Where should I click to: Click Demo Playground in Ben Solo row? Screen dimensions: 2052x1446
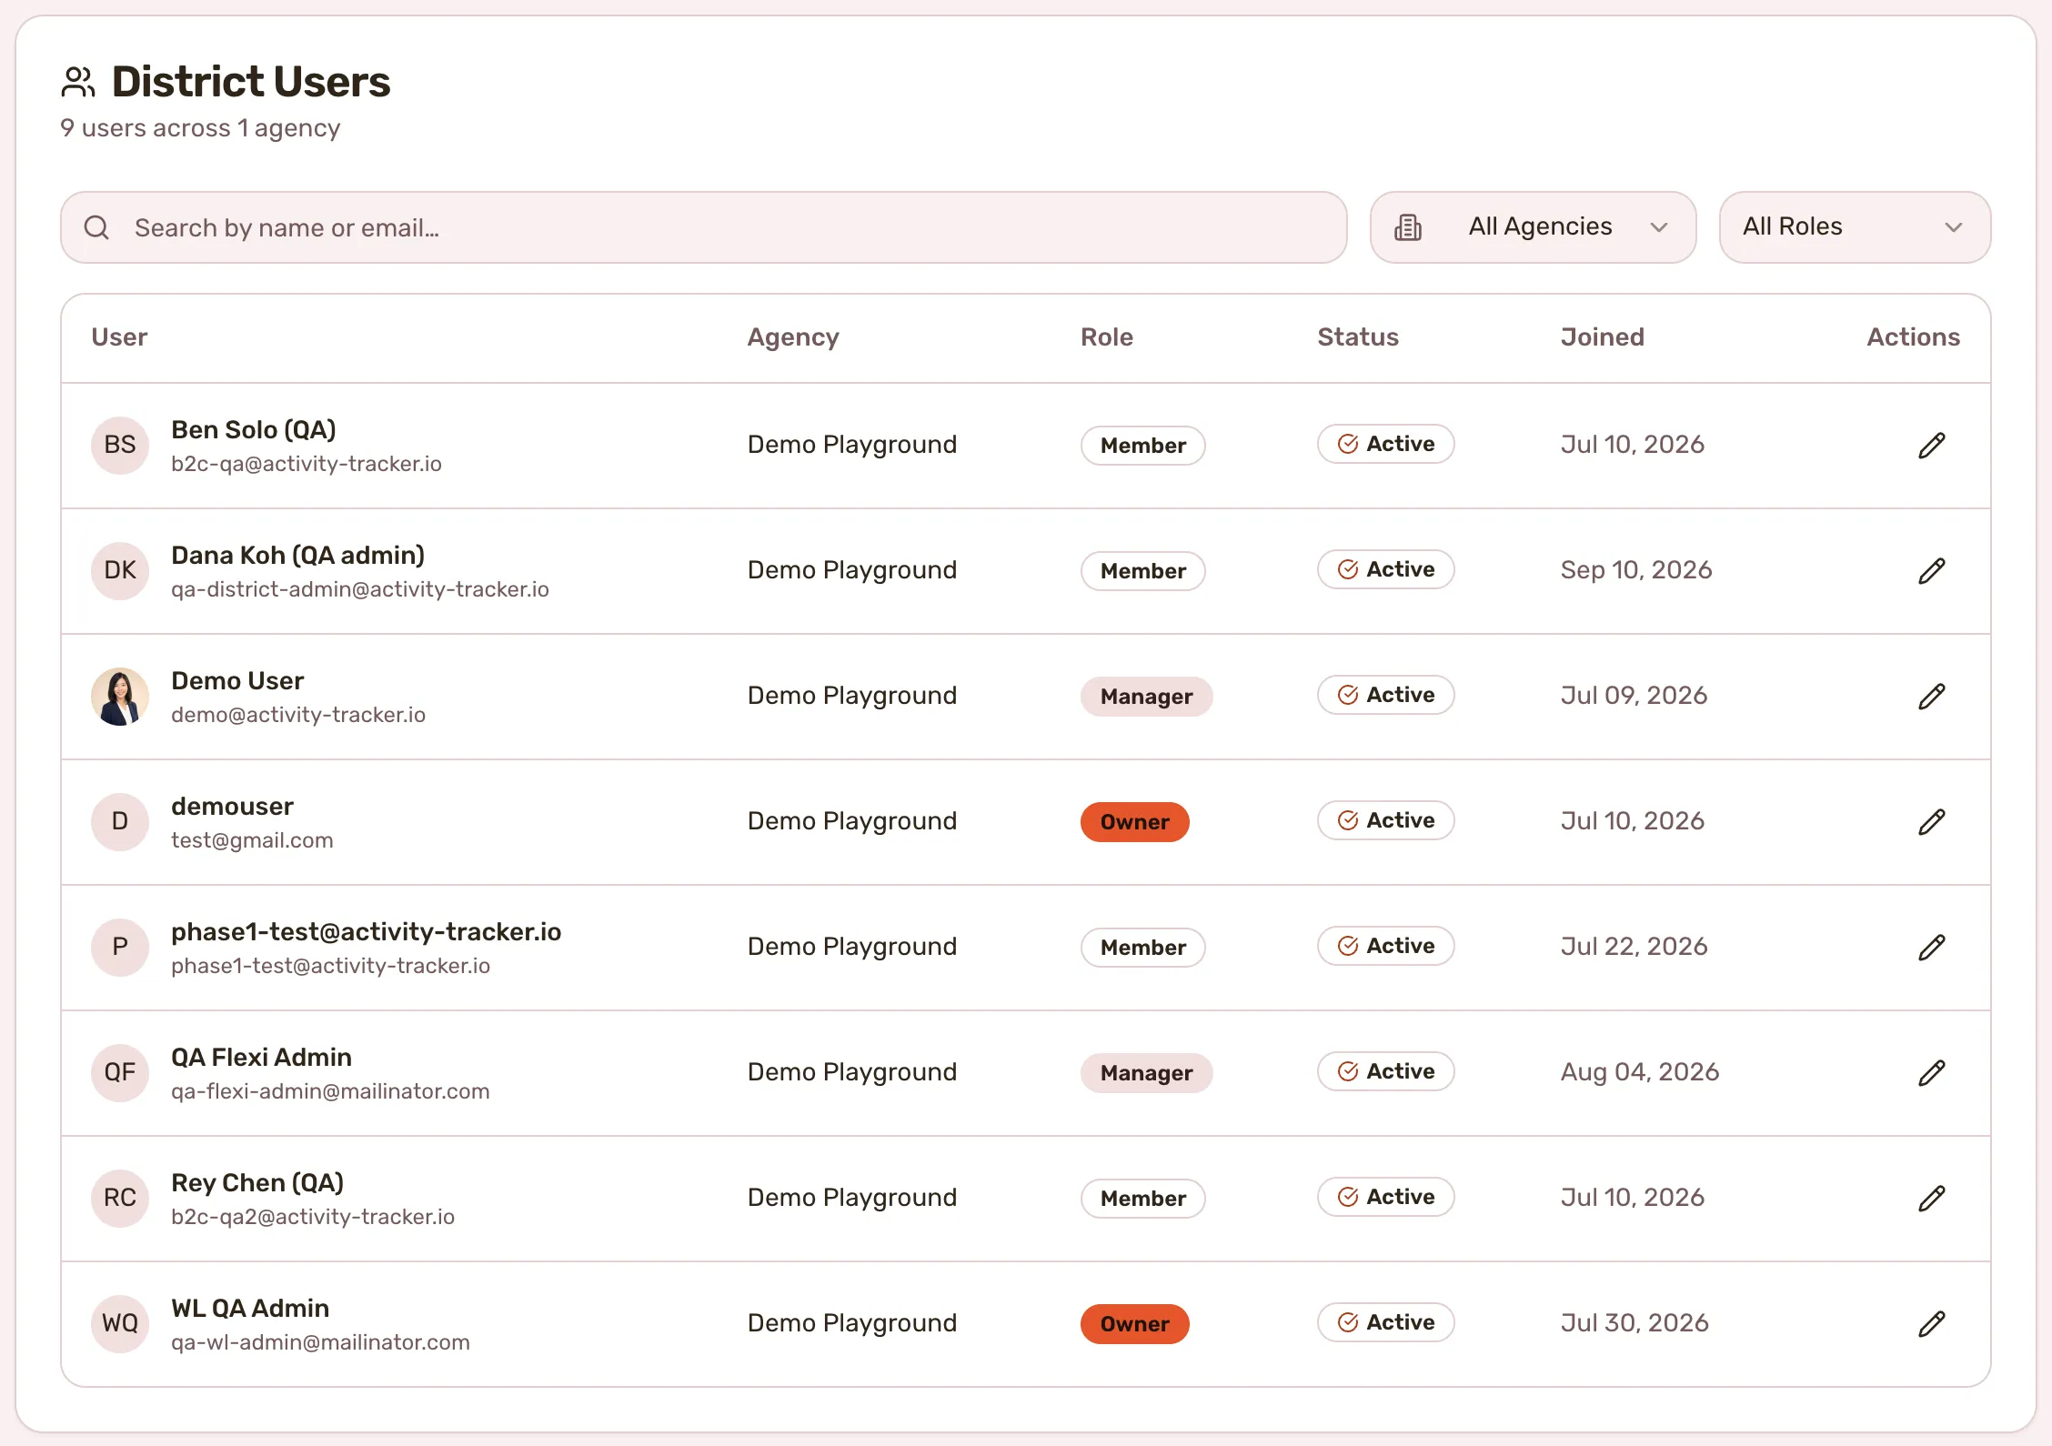[852, 445]
